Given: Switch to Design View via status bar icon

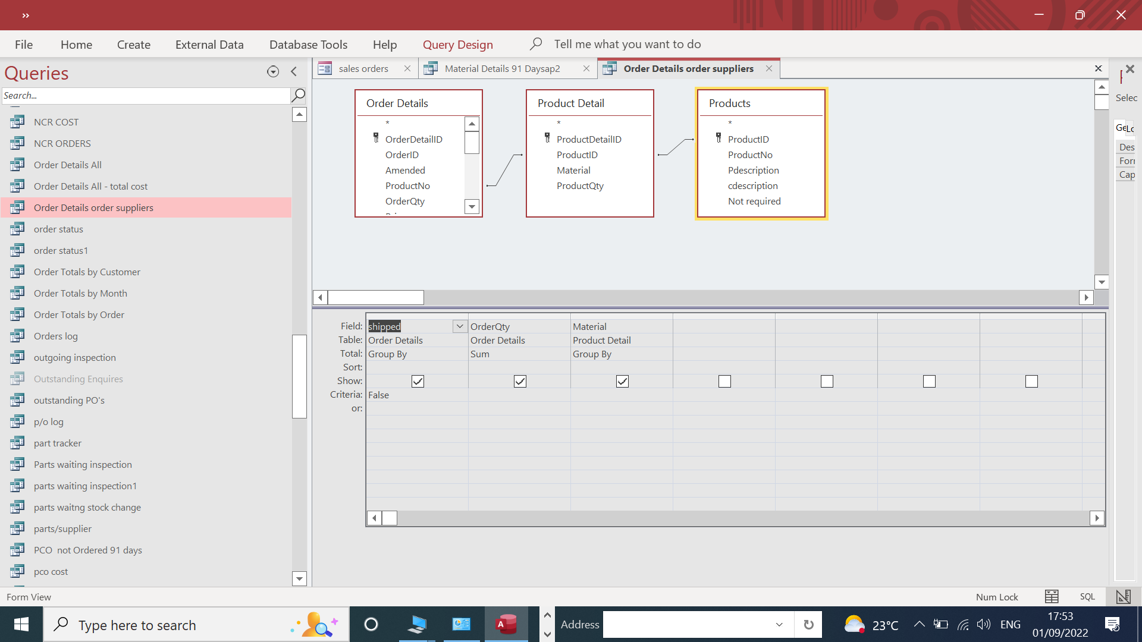Looking at the screenshot, I should pos(1123,596).
